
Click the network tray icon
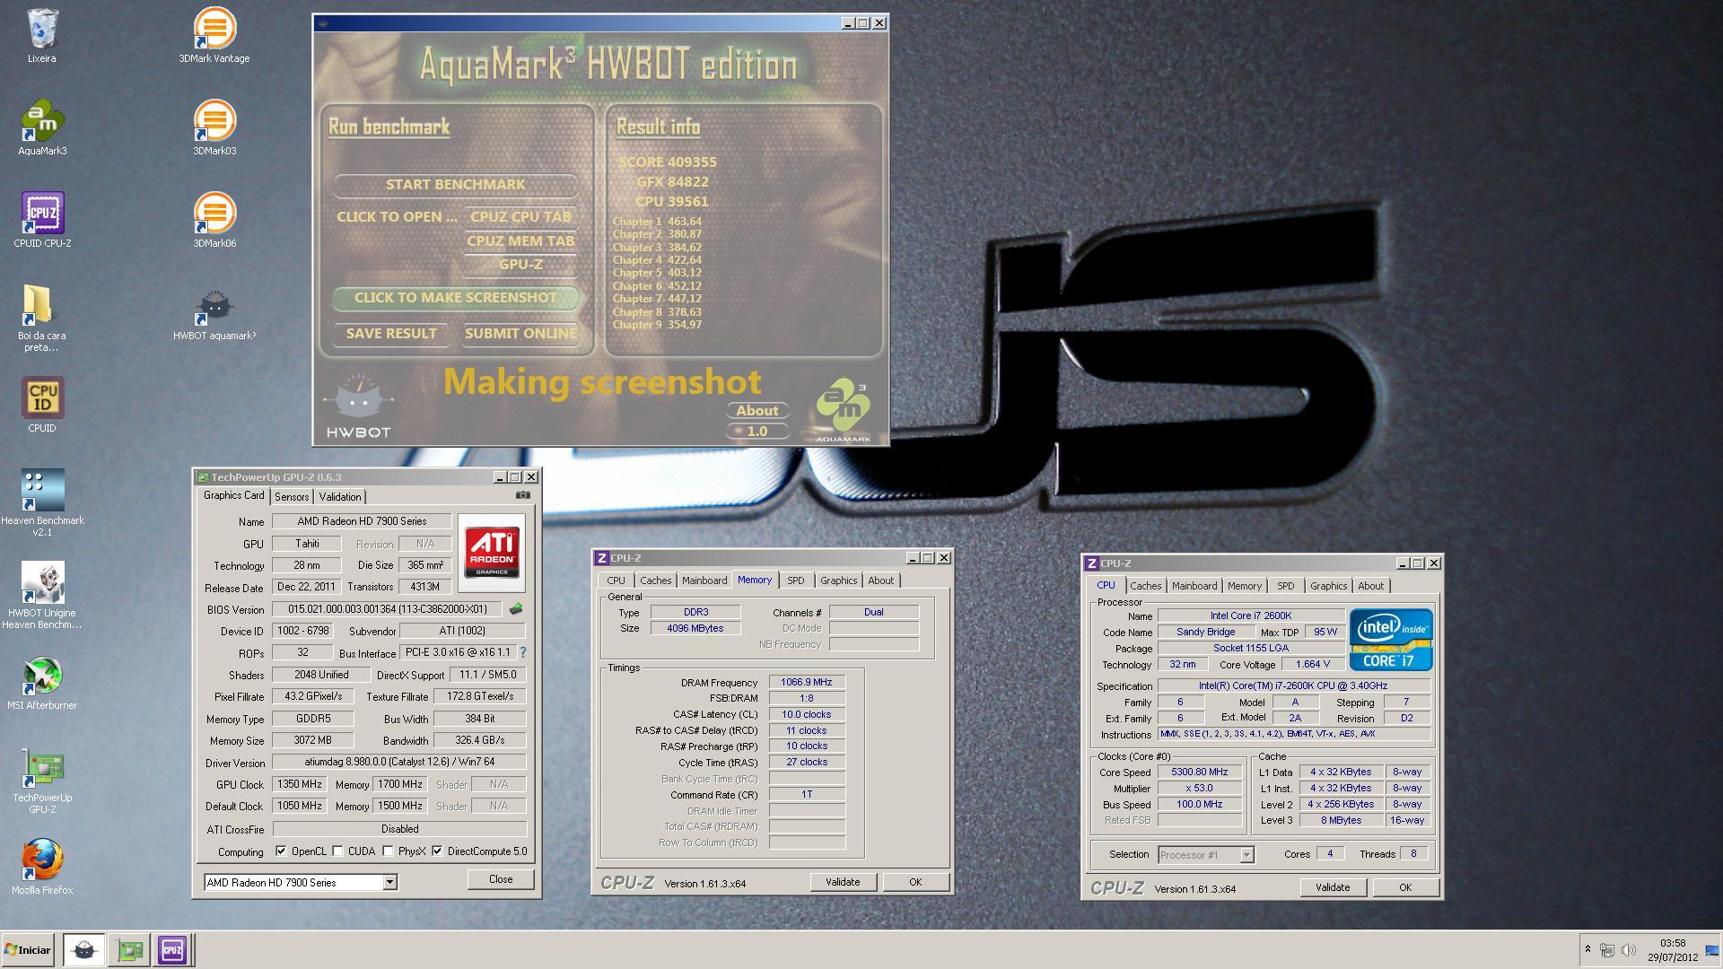tap(1607, 950)
